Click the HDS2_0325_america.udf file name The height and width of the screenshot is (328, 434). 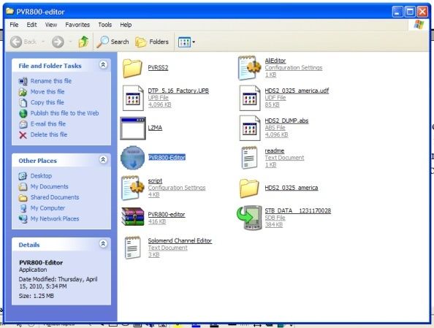point(297,91)
